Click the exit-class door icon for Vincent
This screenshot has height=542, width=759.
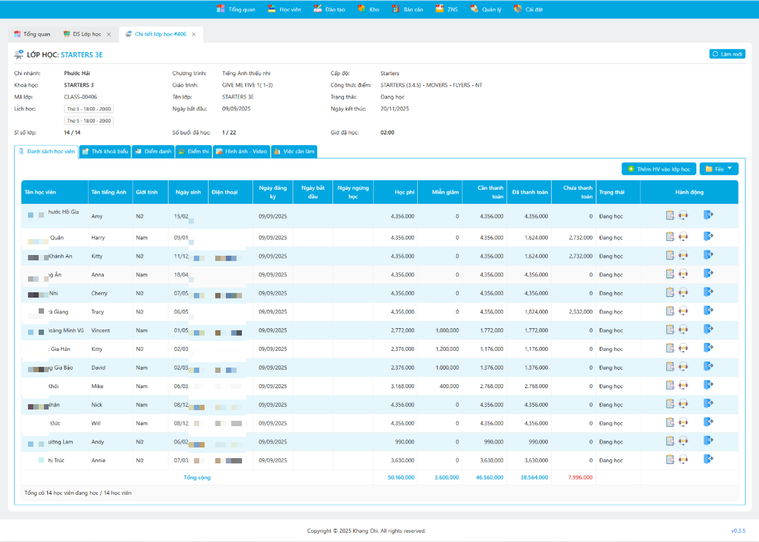tap(708, 329)
